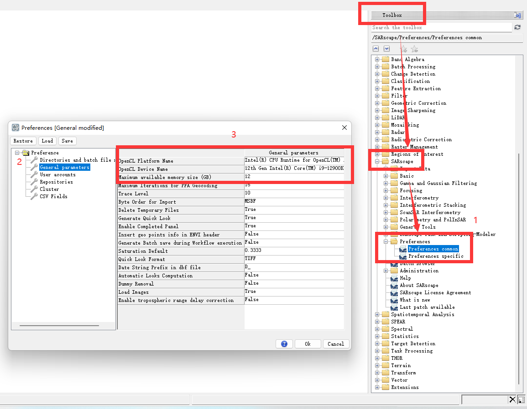Expand the Interferometric Stacking subfolder
The height and width of the screenshot is (409, 527).
coord(386,205)
